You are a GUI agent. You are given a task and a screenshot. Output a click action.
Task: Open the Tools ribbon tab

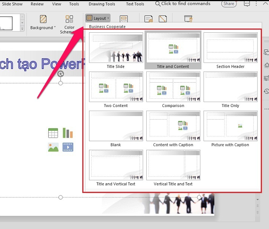[x=74, y=4]
